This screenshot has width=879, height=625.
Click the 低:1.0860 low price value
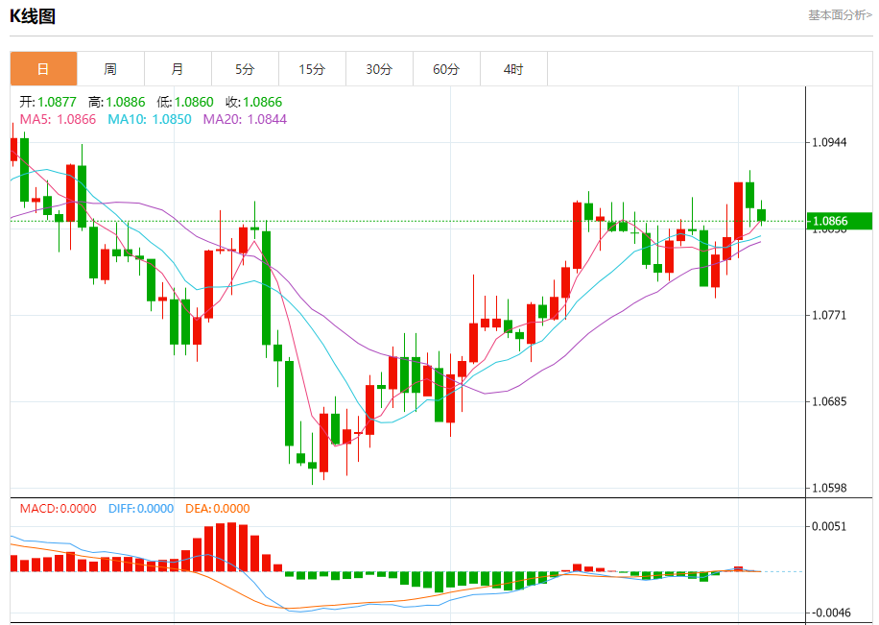point(185,102)
